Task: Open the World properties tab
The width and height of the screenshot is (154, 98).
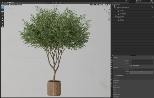Action: click(112, 69)
